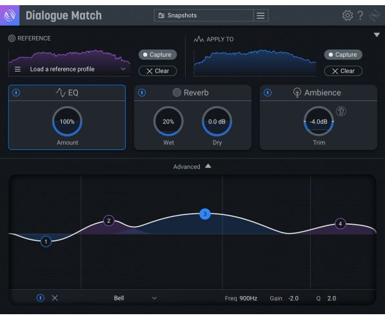Click the Gain -2.0 value
The height and width of the screenshot is (320, 385).
coord(293,298)
